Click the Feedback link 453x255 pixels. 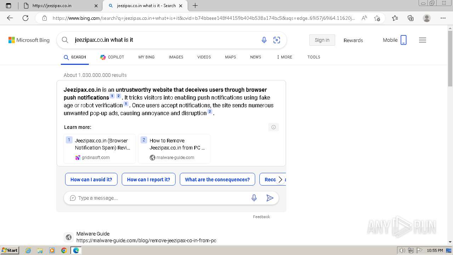point(262,217)
